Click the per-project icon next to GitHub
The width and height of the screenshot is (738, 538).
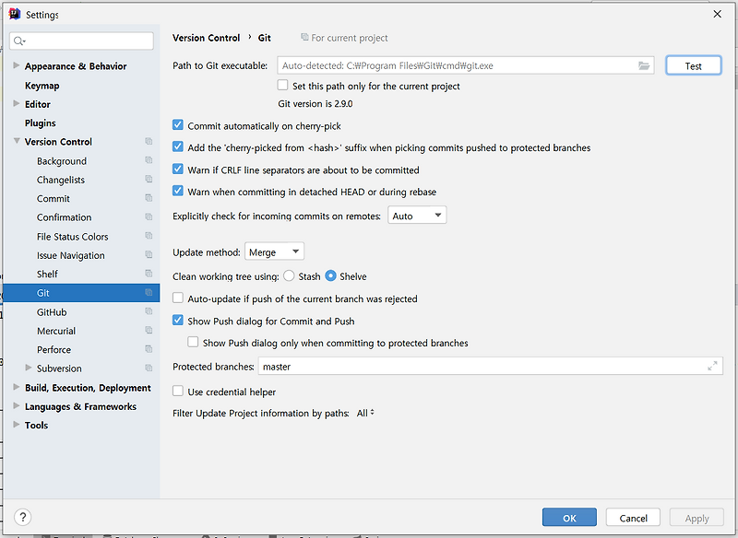tap(148, 311)
